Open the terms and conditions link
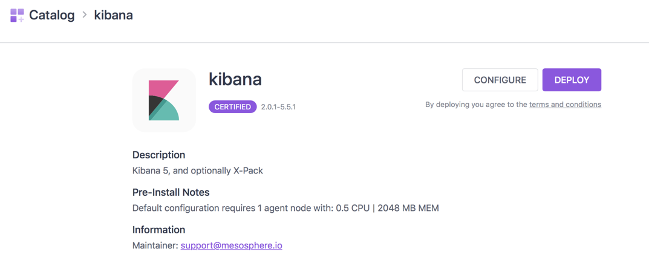Image resolution: width=649 pixels, height=272 pixels. point(564,105)
